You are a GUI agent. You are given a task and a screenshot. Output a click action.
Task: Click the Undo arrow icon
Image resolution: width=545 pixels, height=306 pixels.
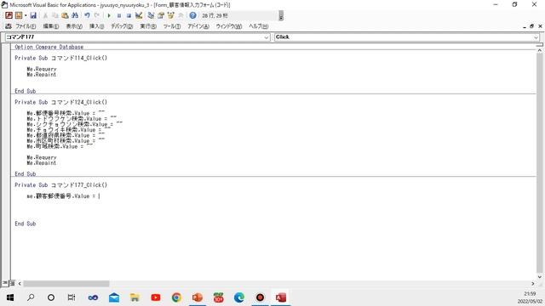(87, 15)
